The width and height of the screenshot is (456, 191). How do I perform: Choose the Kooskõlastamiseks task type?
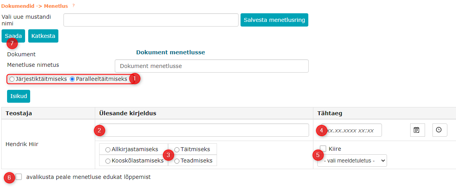pyautogui.click(x=108, y=161)
